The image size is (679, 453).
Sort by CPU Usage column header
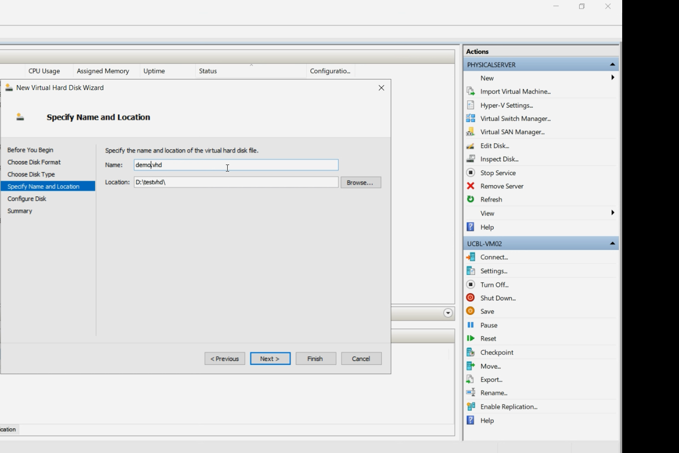coord(44,71)
